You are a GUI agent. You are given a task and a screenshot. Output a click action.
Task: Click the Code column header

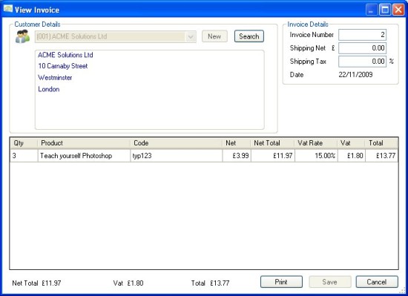tap(176, 143)
